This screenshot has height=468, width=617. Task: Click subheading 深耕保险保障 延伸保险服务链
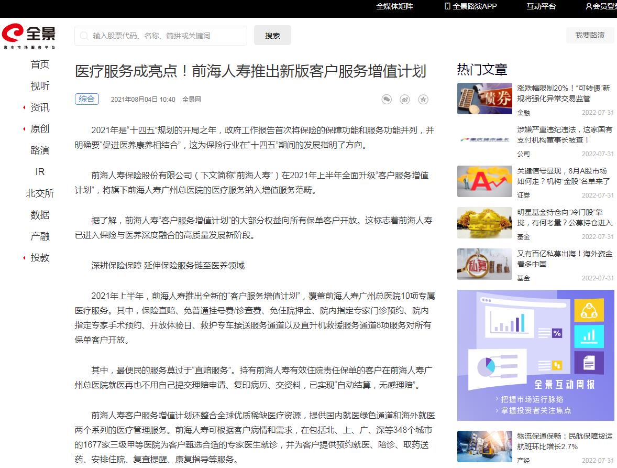click(x=168, y=266)
